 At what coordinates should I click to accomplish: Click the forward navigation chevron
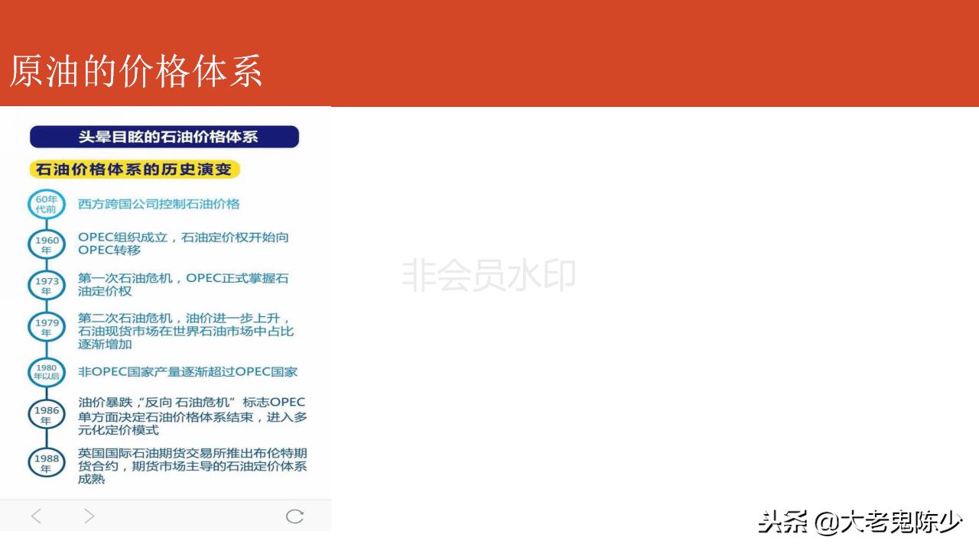89,516
